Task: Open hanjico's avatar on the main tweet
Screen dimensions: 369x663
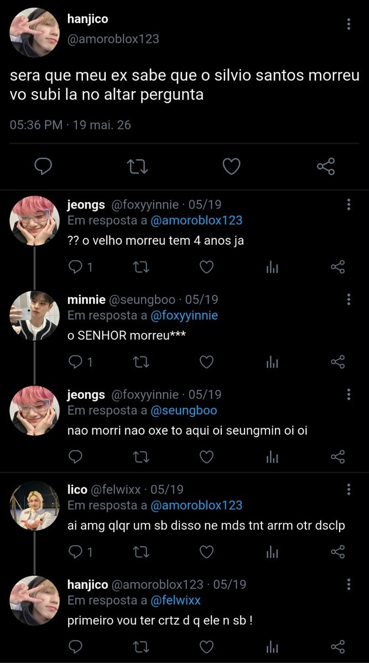Action: [34, 32]
